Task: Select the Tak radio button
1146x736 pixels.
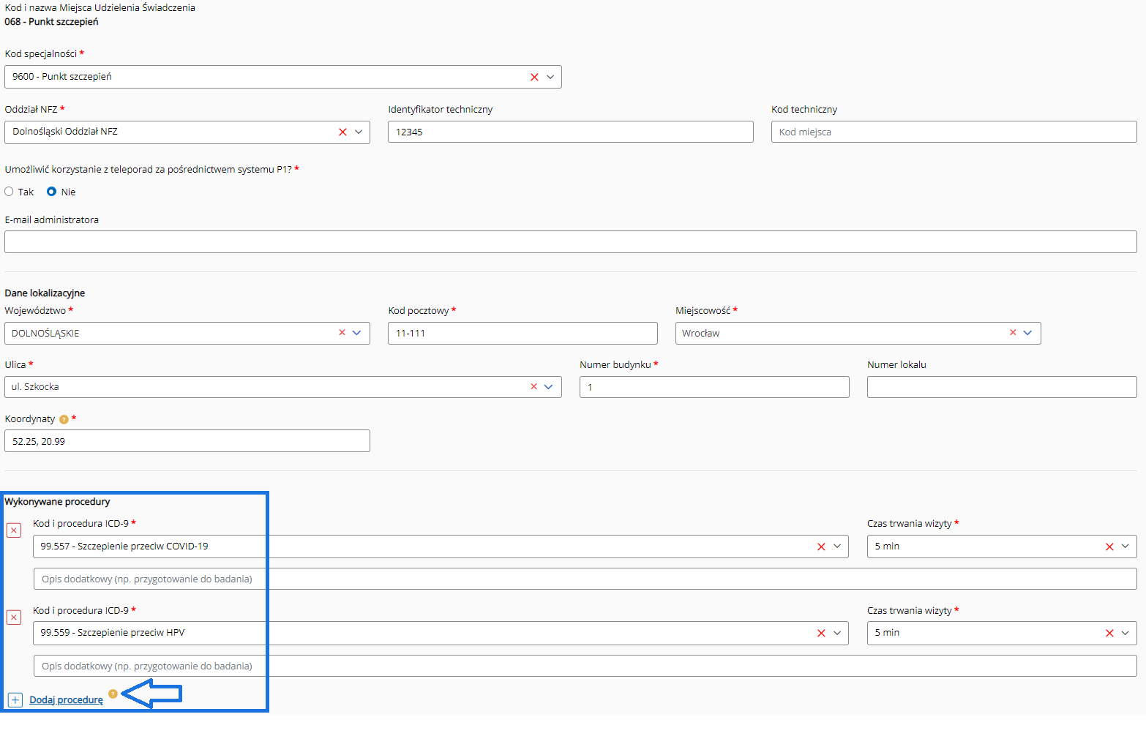Action: [x=10, y=192]
